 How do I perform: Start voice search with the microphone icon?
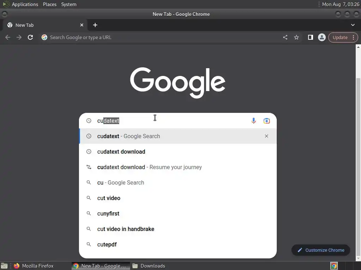coord(253,121)
